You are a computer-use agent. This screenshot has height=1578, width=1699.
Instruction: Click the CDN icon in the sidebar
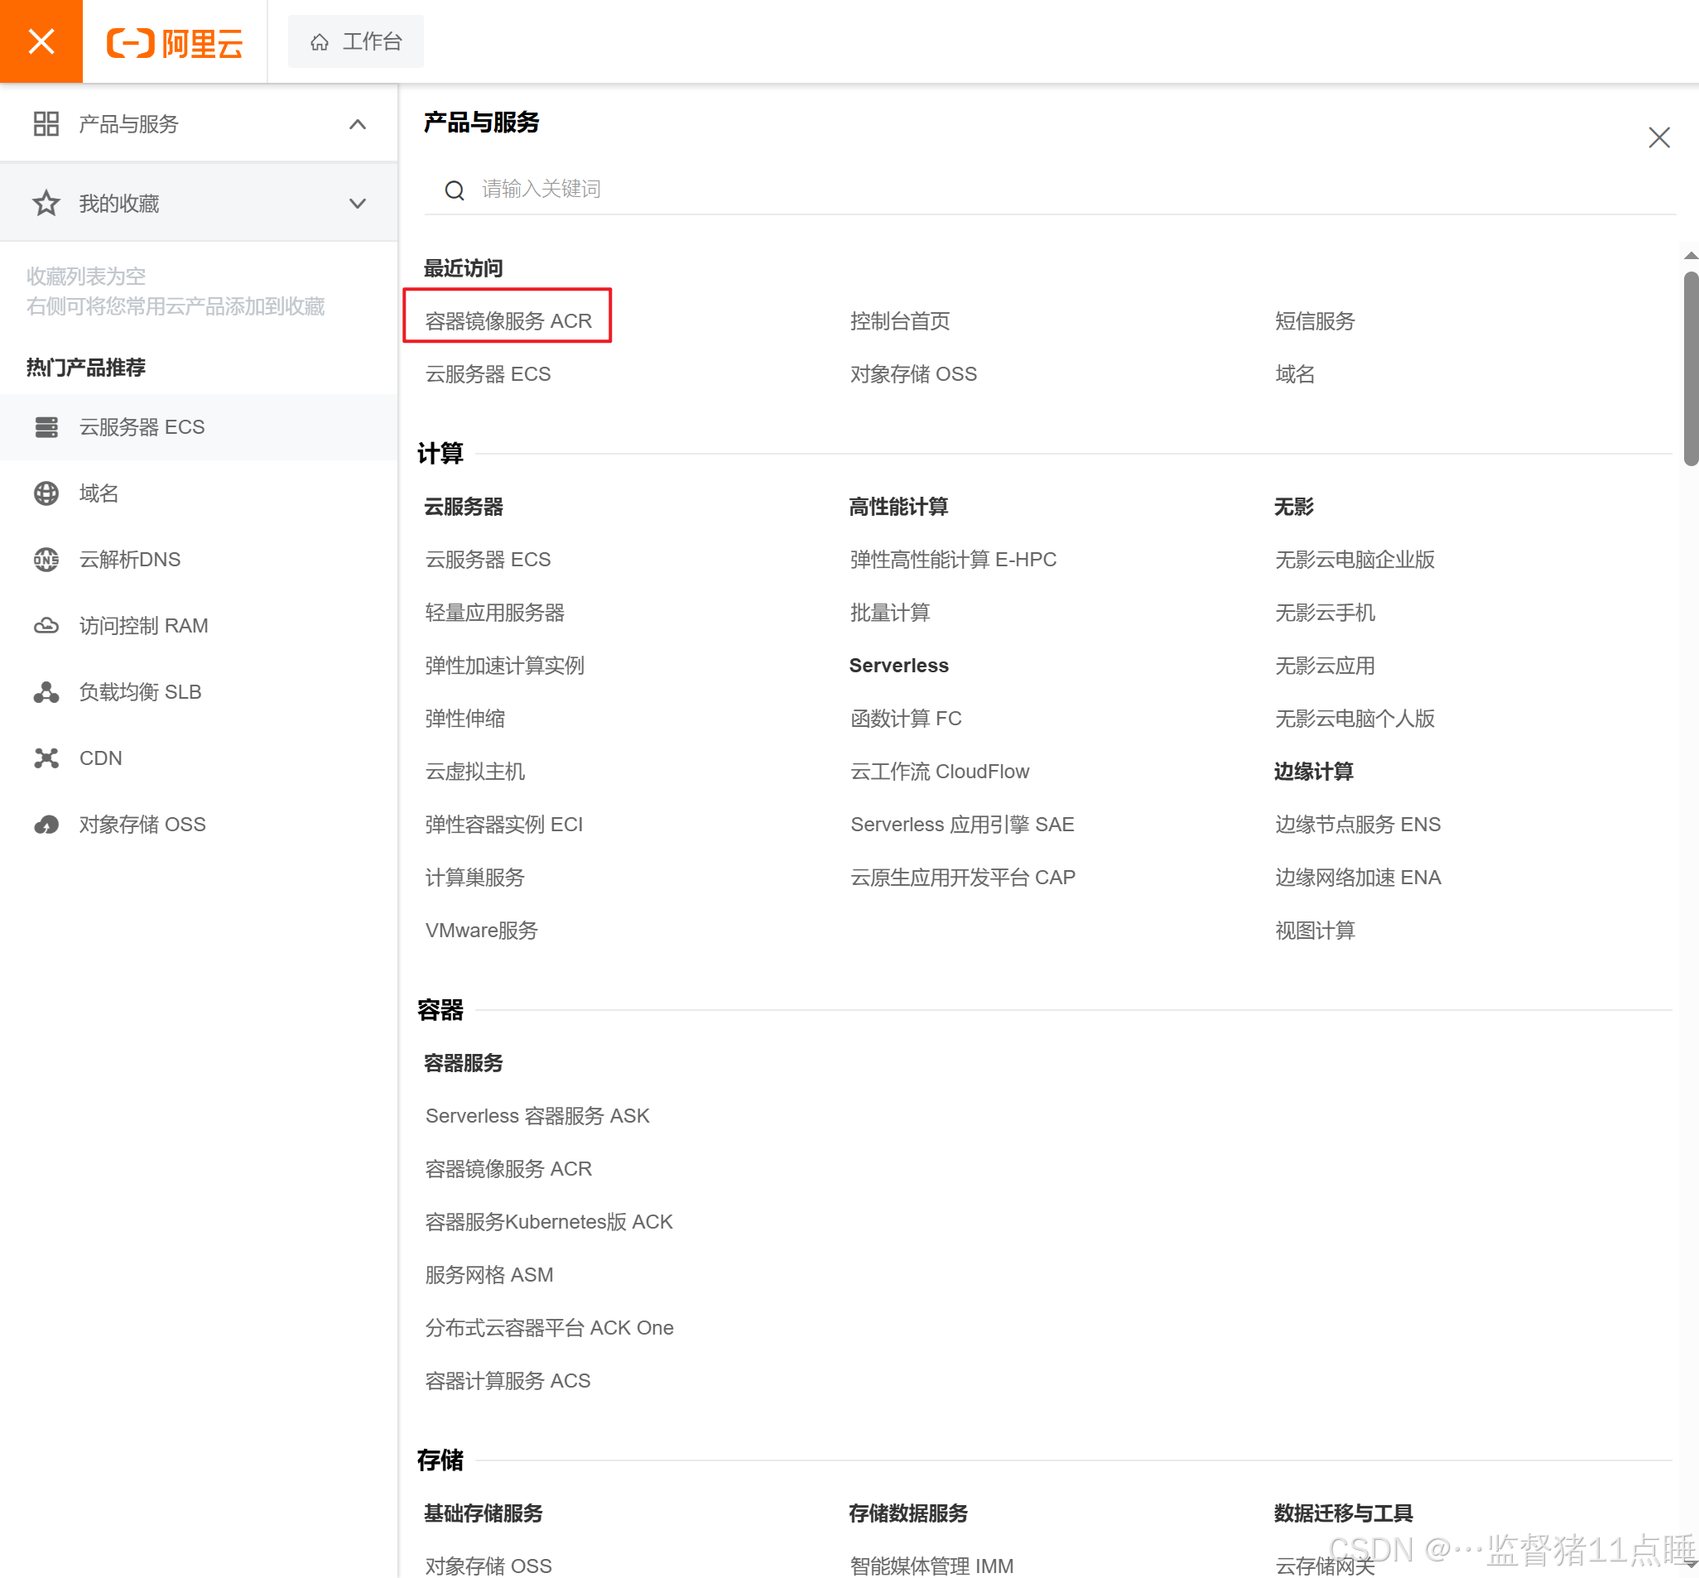tap(46, 758)
